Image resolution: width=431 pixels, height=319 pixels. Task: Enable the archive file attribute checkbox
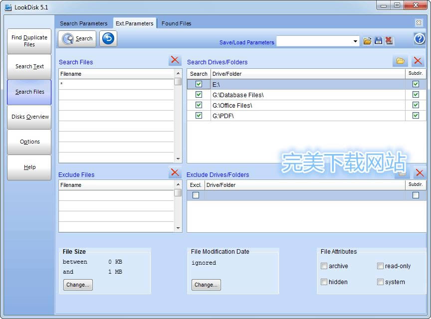324,266
